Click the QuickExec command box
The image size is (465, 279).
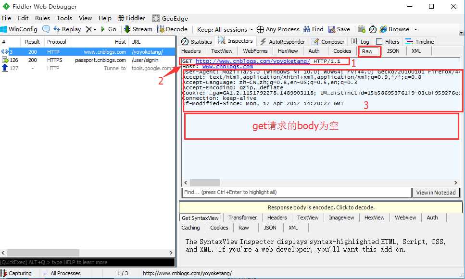click(87, 262)
